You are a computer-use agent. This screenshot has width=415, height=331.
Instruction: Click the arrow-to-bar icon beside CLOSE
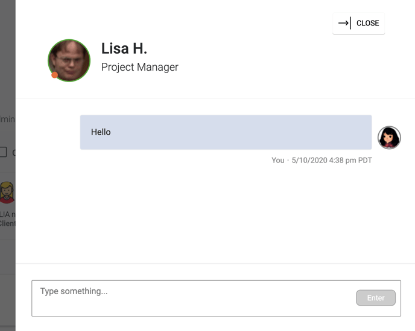tap(344, 23)
